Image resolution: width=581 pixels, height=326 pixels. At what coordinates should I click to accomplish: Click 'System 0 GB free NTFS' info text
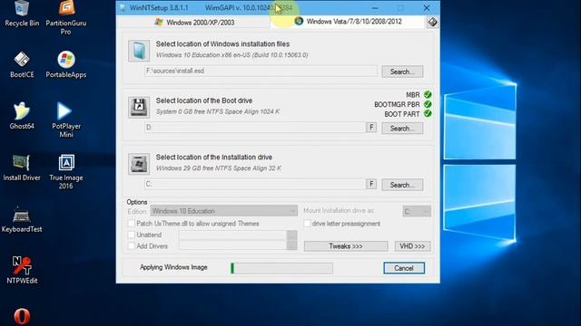point(218,111)
